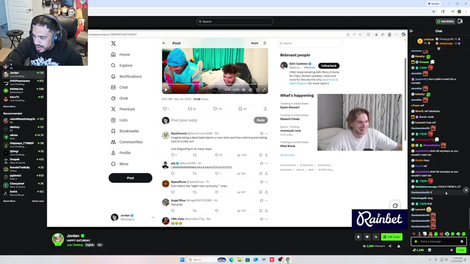Open Home in X sidebar
The width and height of the screenshot is (470, 264).
point(120,55)
